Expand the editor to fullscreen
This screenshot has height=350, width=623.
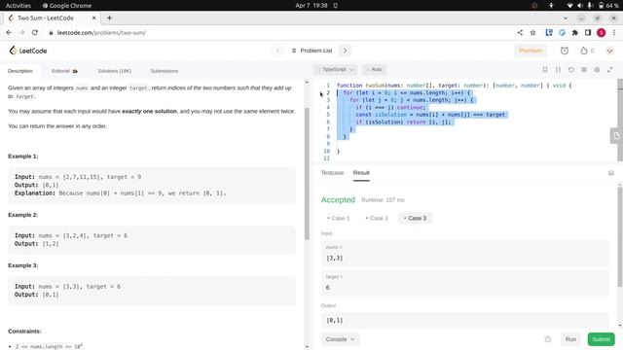tap(610, 69)
